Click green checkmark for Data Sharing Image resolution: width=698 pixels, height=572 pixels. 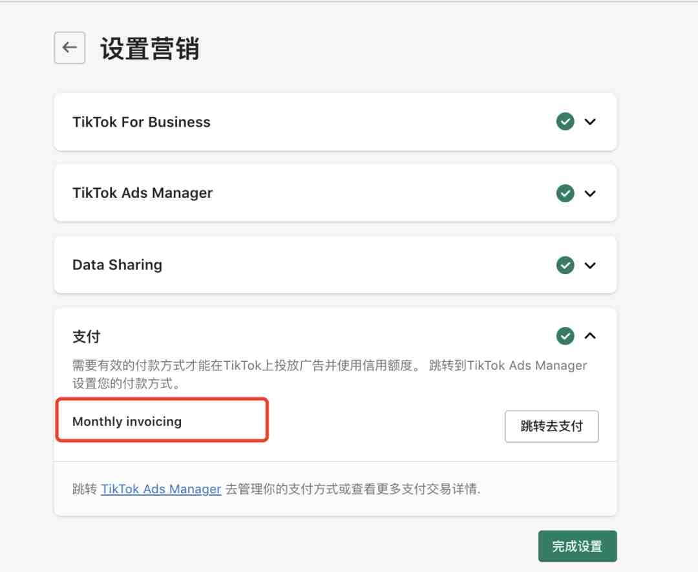pos(566,265)
